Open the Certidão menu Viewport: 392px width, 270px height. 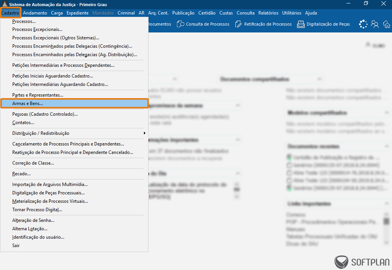(207, 13)
